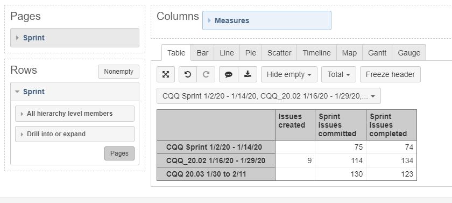Toggle Freeze header option

(390, 74)
